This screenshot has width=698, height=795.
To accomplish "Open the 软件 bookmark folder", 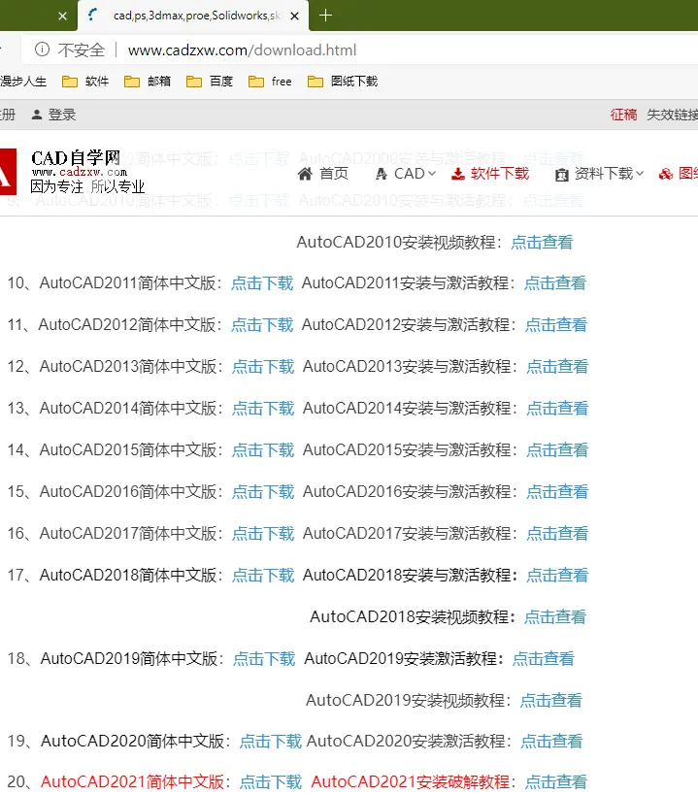I will (85, 82).
